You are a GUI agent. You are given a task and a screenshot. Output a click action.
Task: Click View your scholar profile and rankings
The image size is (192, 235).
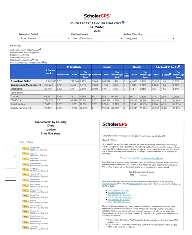coord(141,158)
